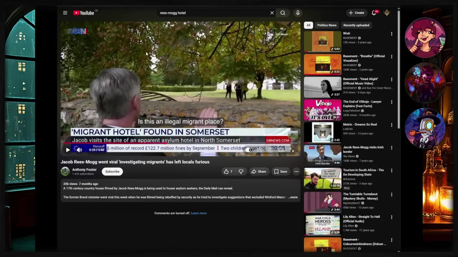The image size is (458, 257).
Task: Open 'The End of VShojo' video title
Action: click(362, 104)
